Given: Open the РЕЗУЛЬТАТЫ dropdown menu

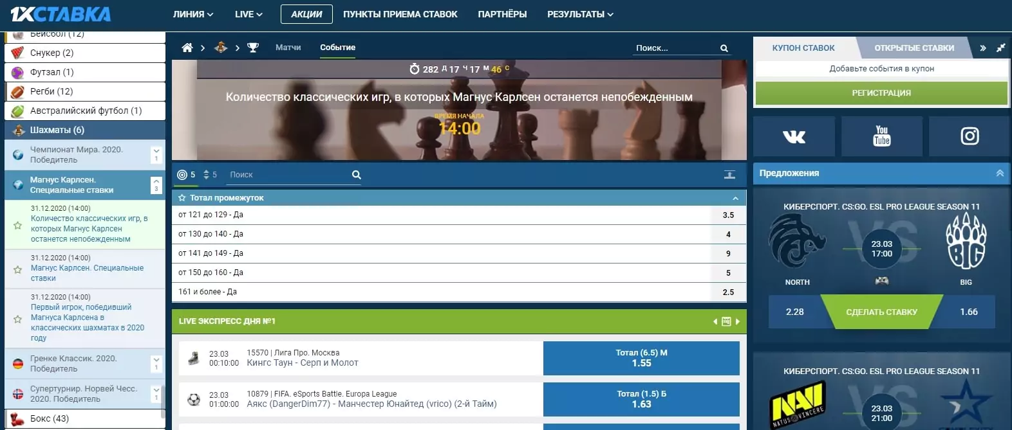Looking at the screenshot, I should (580, 14).
